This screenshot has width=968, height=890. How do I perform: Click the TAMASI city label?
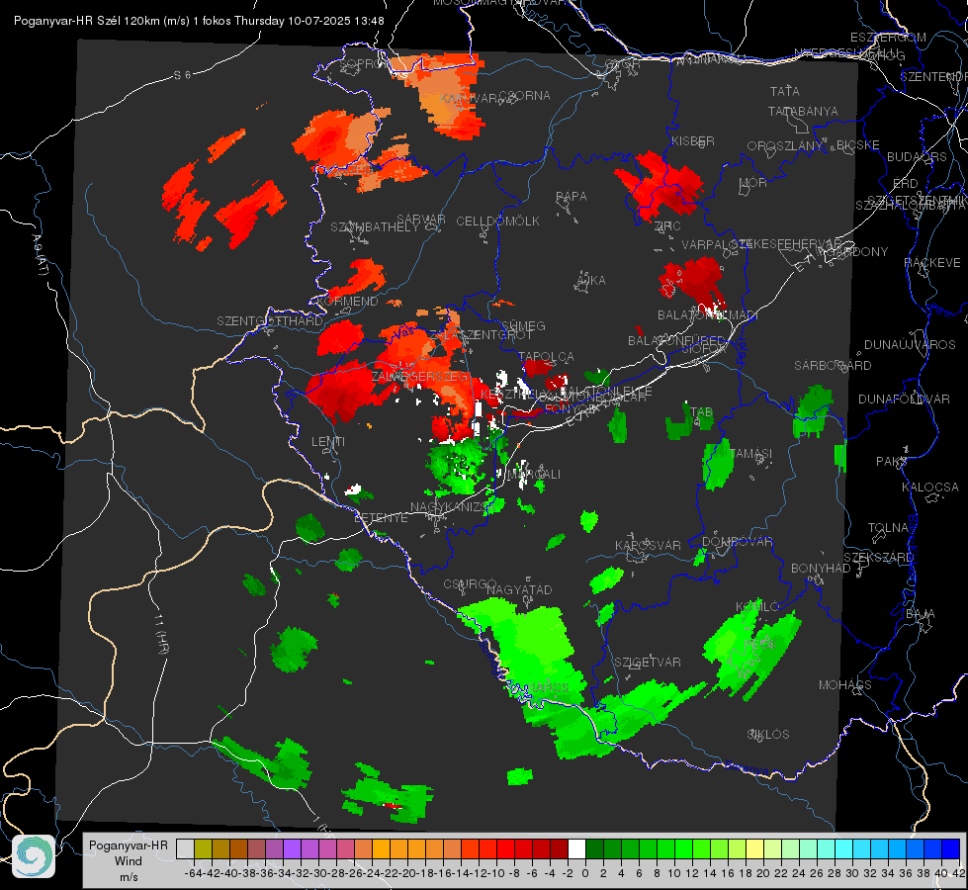coord(750,454)
